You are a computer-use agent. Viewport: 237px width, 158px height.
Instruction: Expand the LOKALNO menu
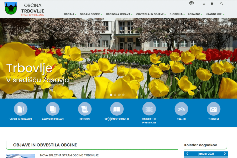195,14
